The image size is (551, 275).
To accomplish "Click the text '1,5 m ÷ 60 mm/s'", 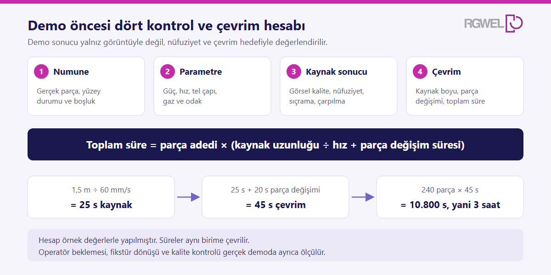I will [x=101, y=190].
